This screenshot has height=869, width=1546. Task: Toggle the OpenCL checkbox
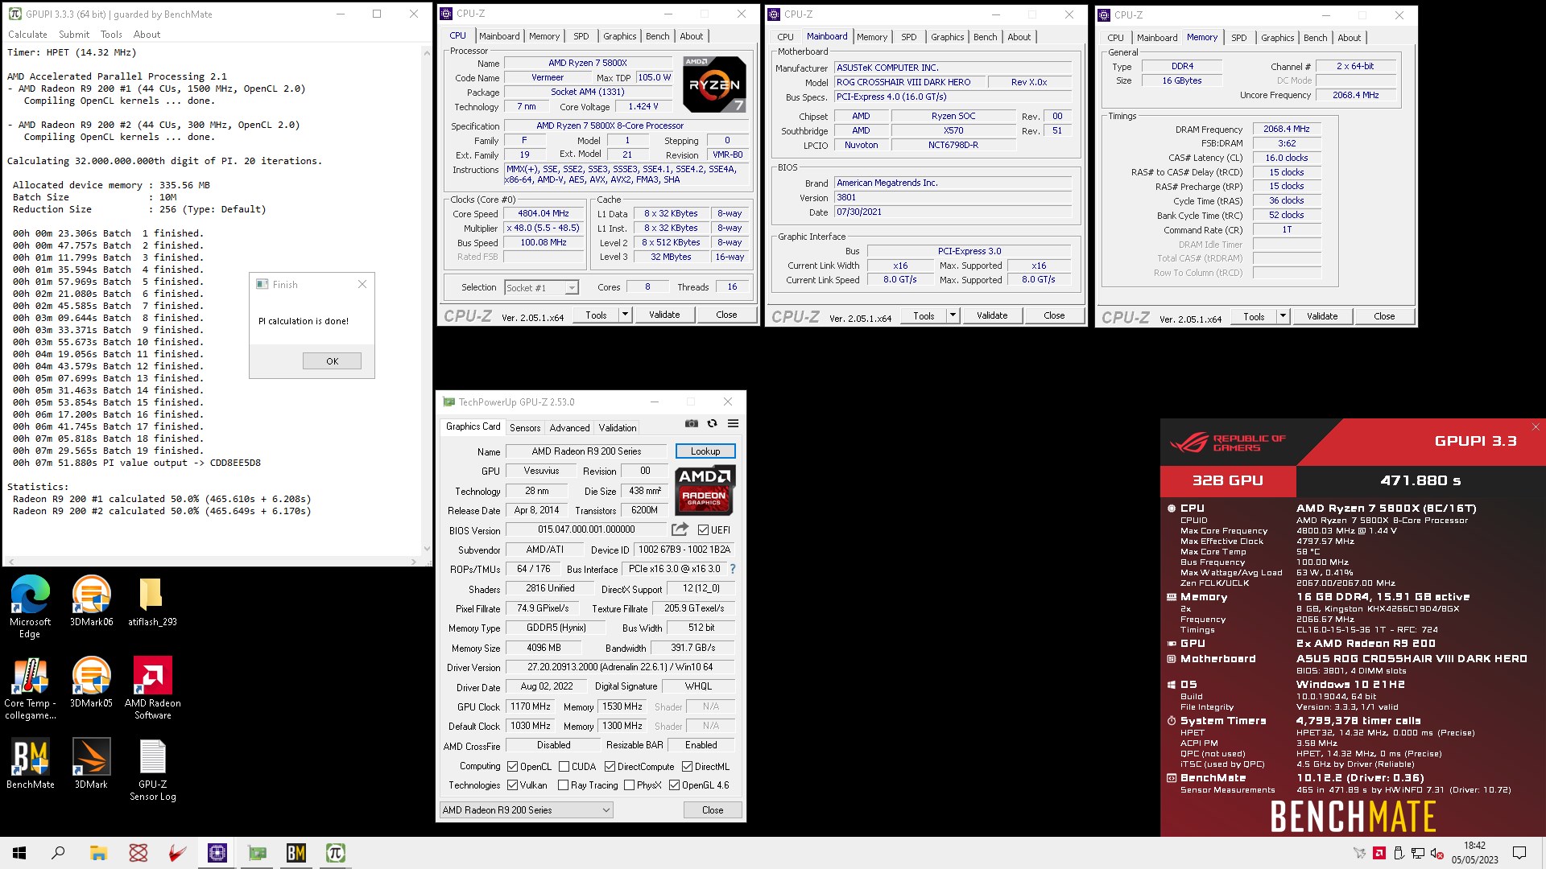[x=512, y=767]
